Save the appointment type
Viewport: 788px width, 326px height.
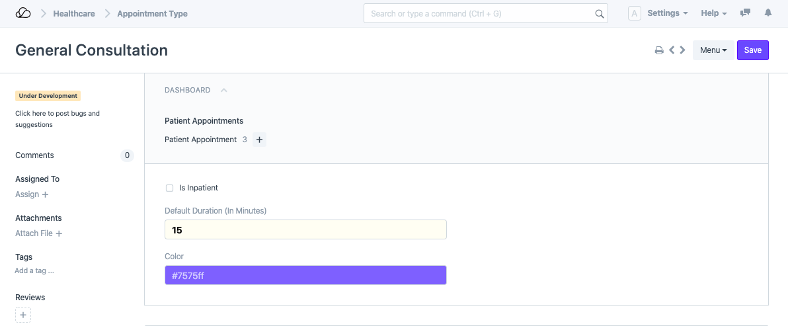tap(752, 50)
